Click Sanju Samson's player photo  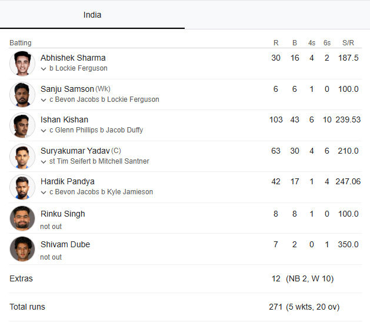click(x=22, y=94)
